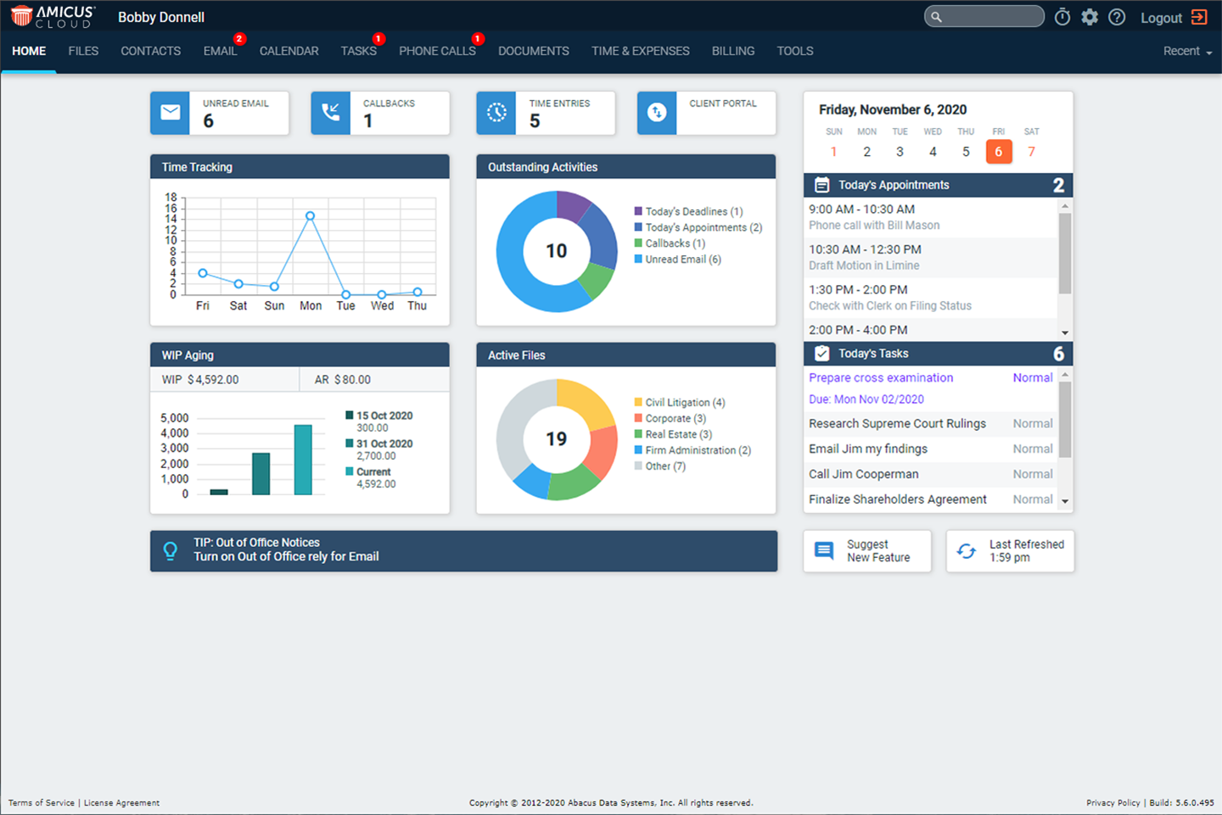Image resolution: width=1222 pixels, height=815 pixels.
Task: Click the Active Files donut total 19
Action: (x=557, y=439)
